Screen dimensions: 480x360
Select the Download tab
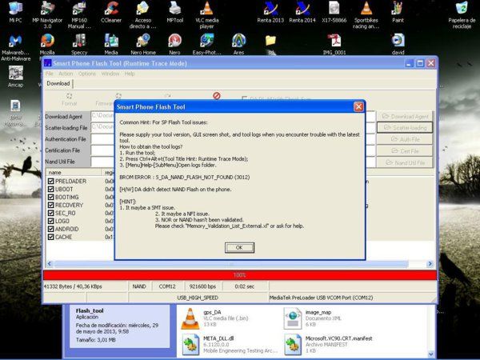[58, 83]
